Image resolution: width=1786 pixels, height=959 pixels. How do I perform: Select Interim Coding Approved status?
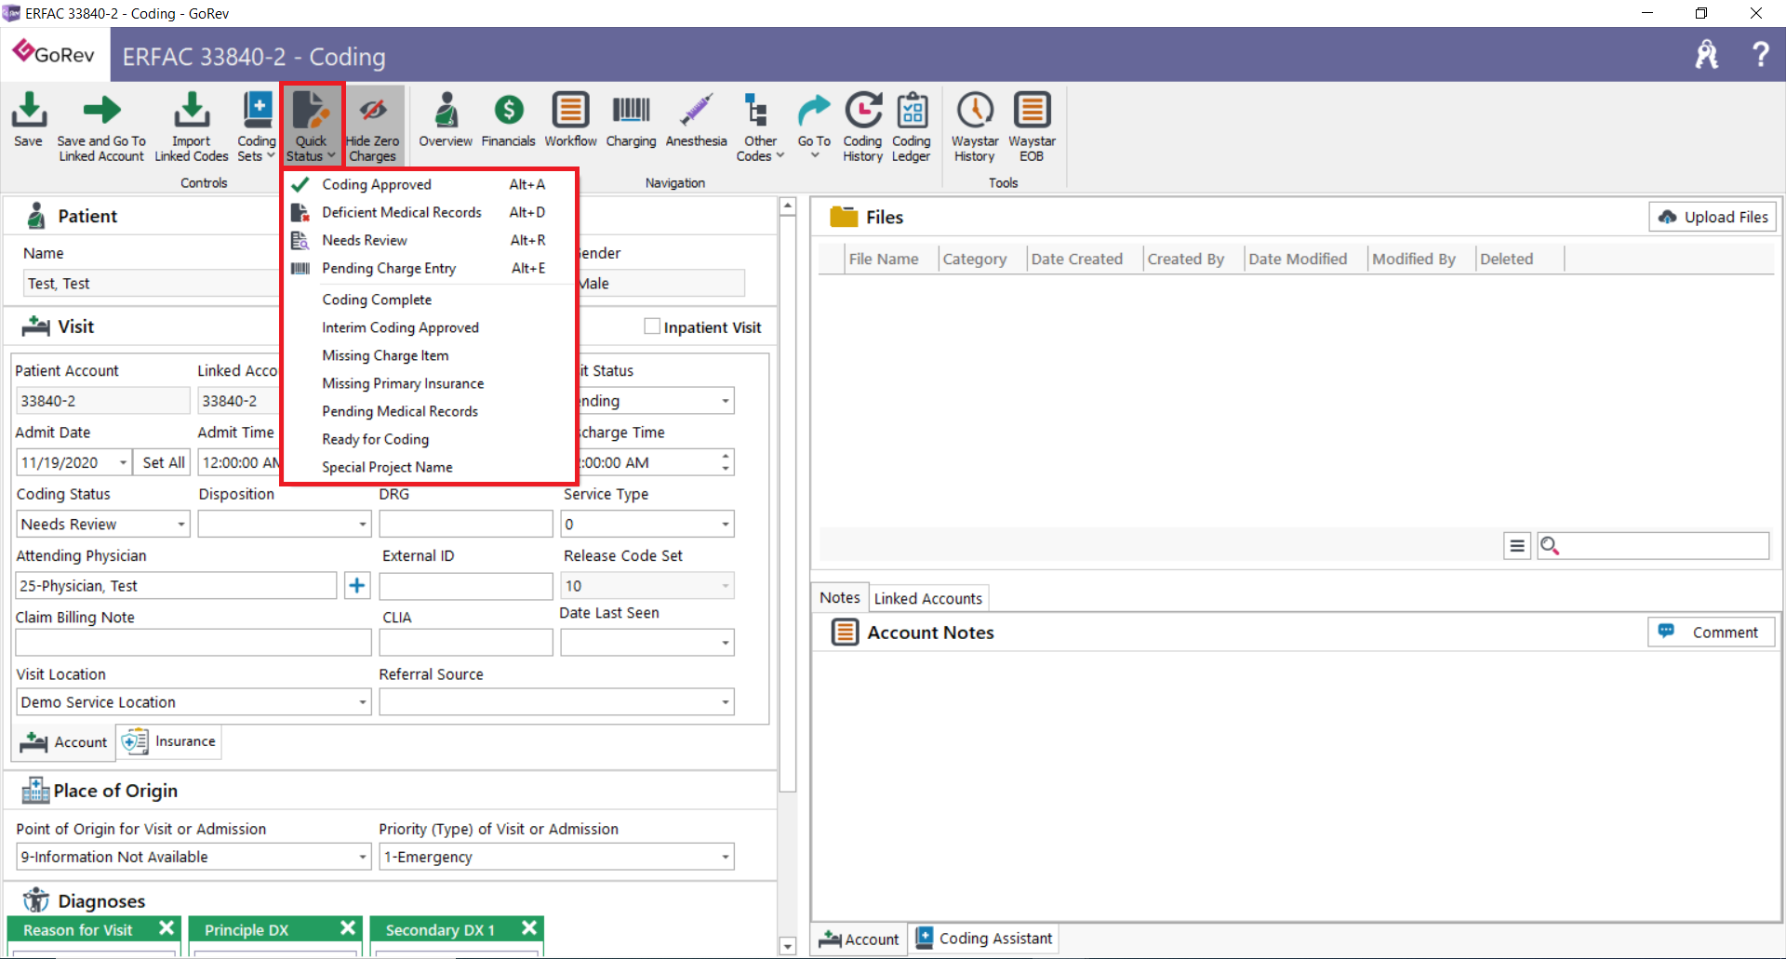pos(429,327)
